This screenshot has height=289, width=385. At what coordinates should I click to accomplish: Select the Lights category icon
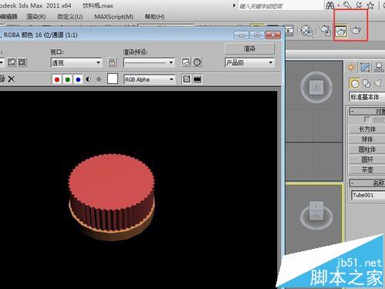(378, 83)
